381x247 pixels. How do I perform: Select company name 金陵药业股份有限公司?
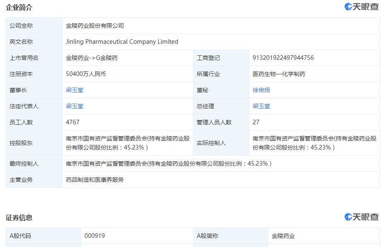tap(95, 26)
